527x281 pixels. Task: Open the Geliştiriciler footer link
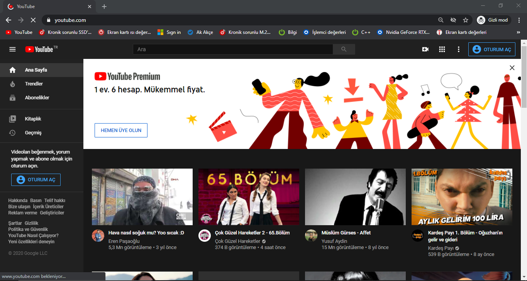tap(52, 213)
